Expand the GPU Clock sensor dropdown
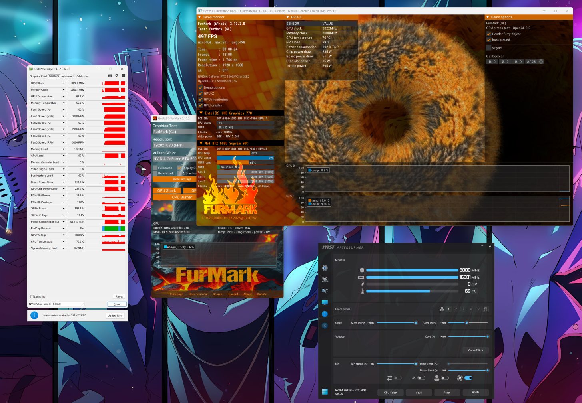The image size is (582, 403). 64,83
